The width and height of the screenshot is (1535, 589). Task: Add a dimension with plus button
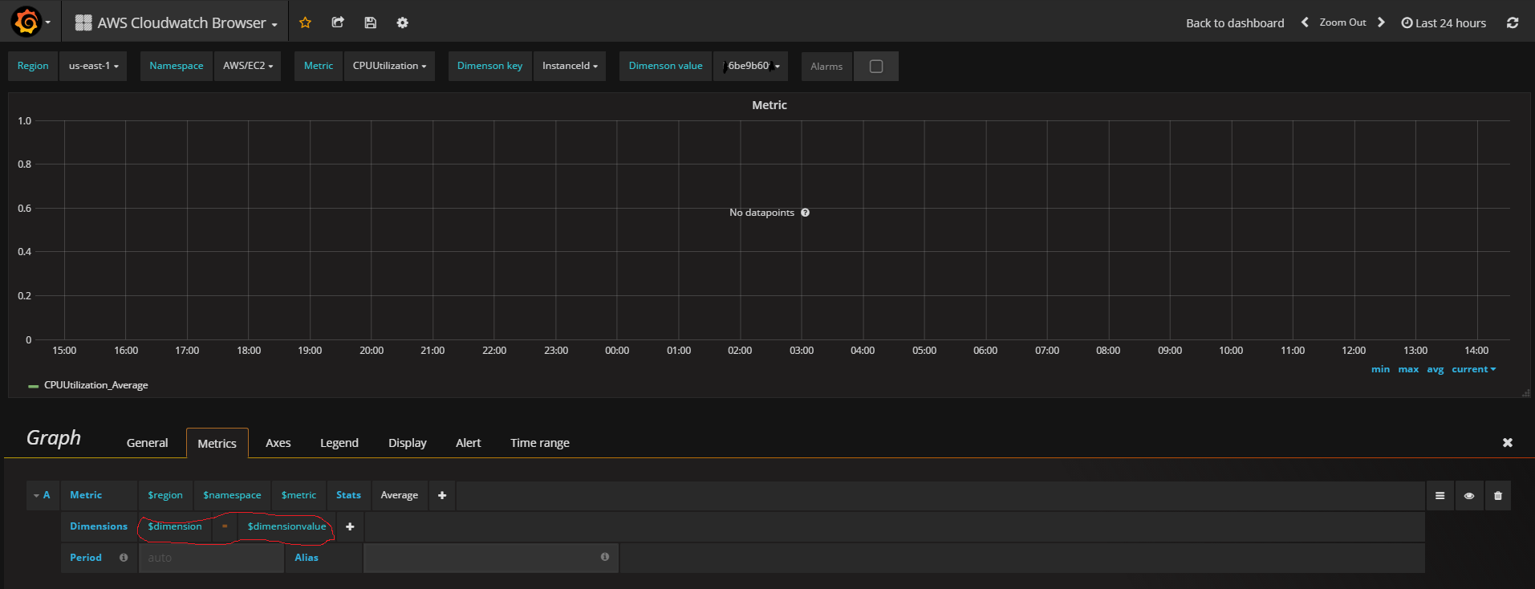pyautogui.click(x=350, y=526)
